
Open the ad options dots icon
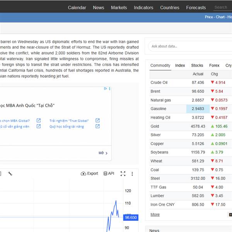tap(109, 89)
